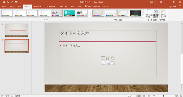Click the Undo arrow icon

click(x=8, y=2)
